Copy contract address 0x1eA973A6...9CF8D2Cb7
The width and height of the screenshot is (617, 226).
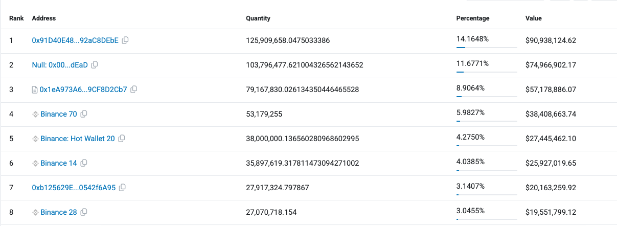pos(134,89)
